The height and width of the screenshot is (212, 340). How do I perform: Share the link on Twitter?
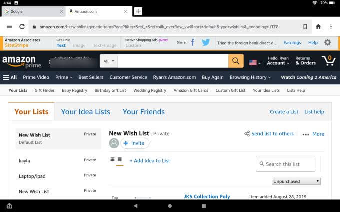(205, 43)
